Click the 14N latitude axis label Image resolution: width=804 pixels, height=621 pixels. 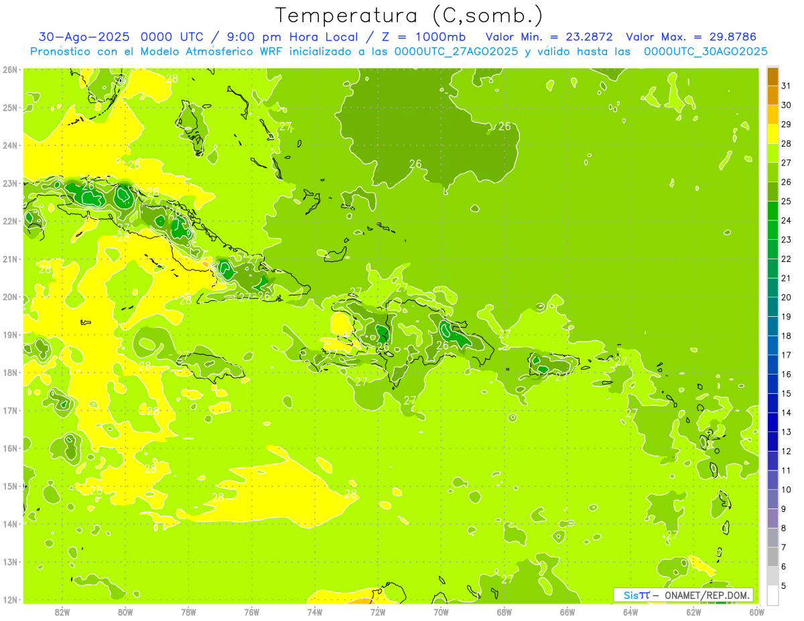coord(9,524)
